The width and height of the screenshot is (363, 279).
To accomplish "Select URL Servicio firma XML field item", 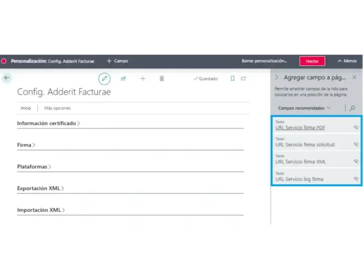I will pyautogui.click(x=301, y=162).
